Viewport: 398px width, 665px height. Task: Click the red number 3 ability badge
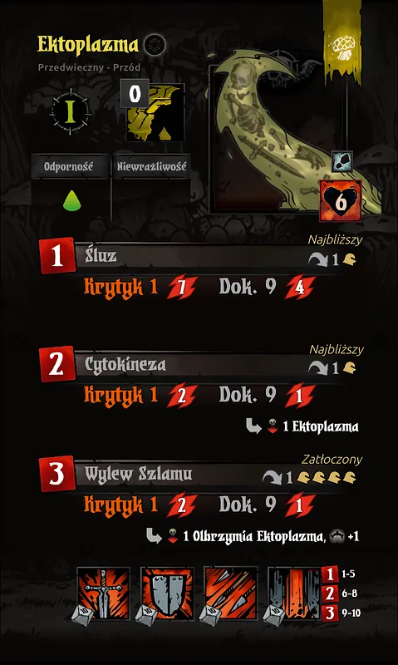coord(57,475)
